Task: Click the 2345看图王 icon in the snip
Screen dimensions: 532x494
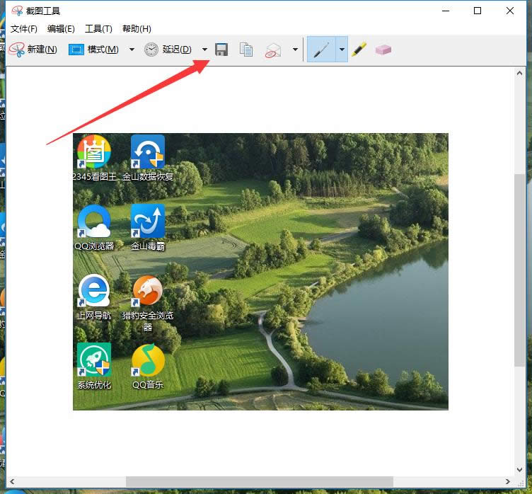Action: coord(94,152)
